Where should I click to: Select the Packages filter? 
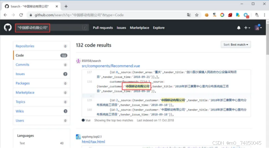click(41, 83)
